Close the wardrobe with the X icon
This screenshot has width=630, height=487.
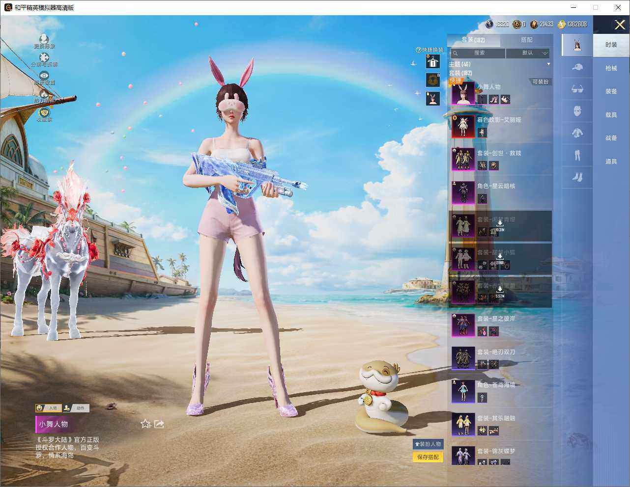pyautogui.click(x=620, y=25)
